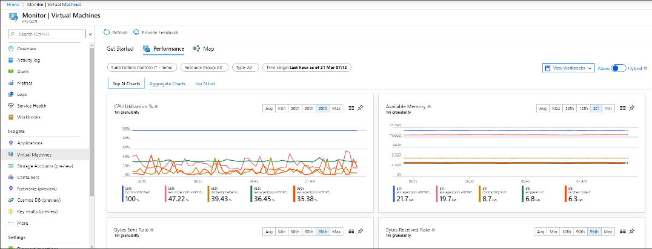Select Max on Bytes Sent Rate chart
Viewport: 652px width, 249px height.
[336, 231]
